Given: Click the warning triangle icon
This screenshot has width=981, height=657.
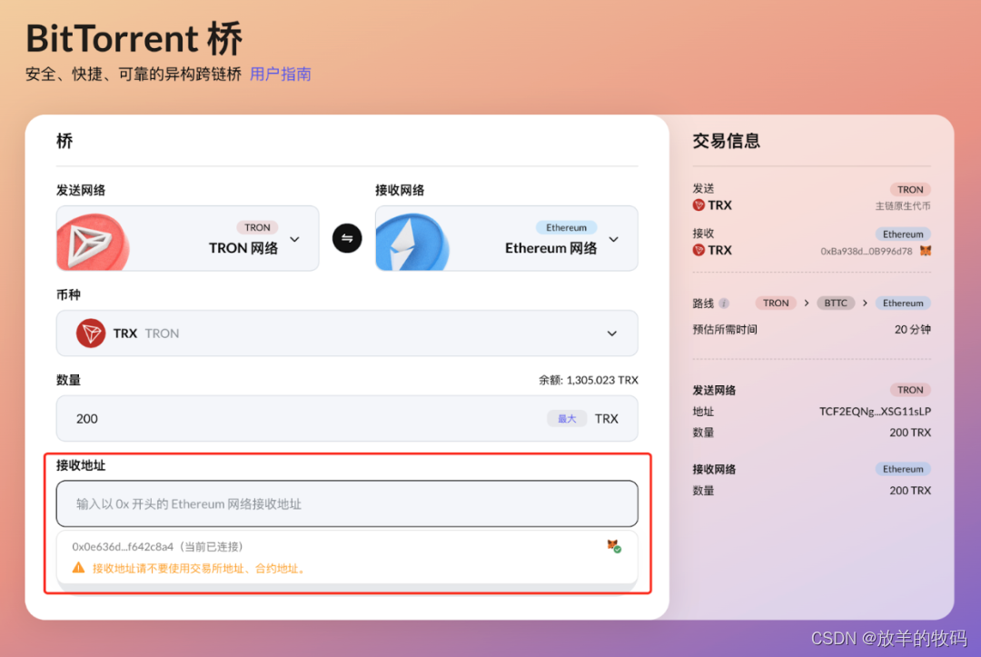Looking at the screenshot, I should (x=78, y=568).
